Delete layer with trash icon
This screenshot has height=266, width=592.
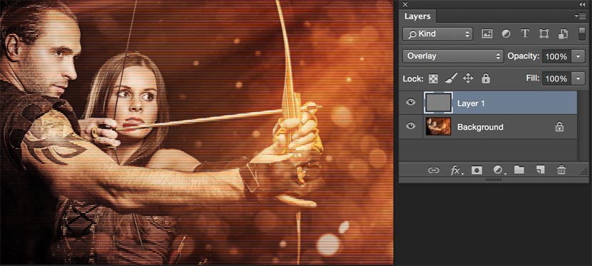pyautogui.click(x=561, y=170)
